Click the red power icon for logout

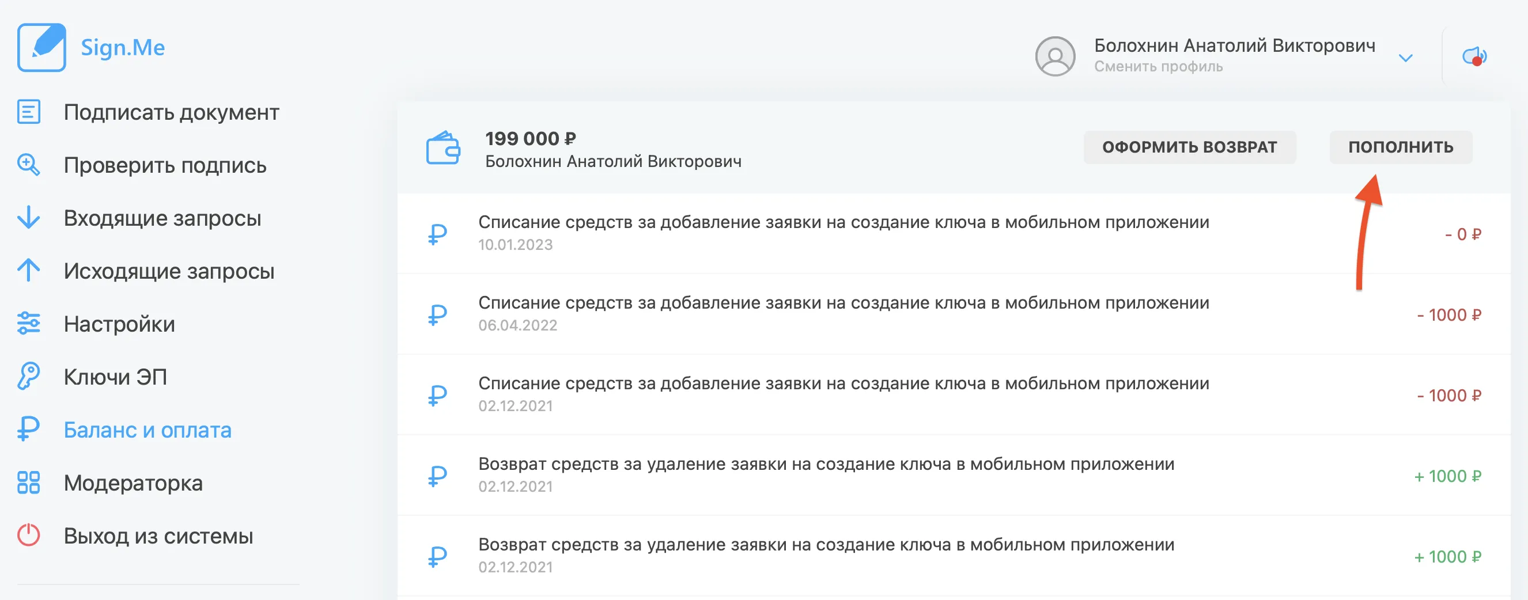point(28,536)
